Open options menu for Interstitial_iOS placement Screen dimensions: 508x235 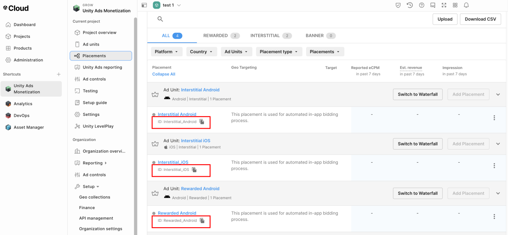point(494,166)
